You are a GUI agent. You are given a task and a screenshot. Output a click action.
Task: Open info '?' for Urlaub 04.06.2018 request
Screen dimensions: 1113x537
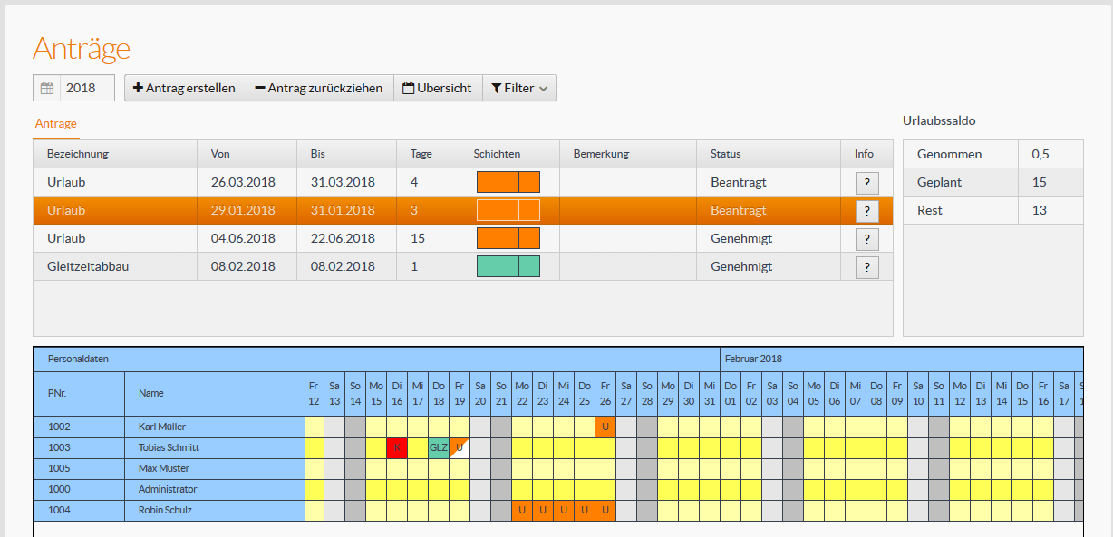coord(866,239)
